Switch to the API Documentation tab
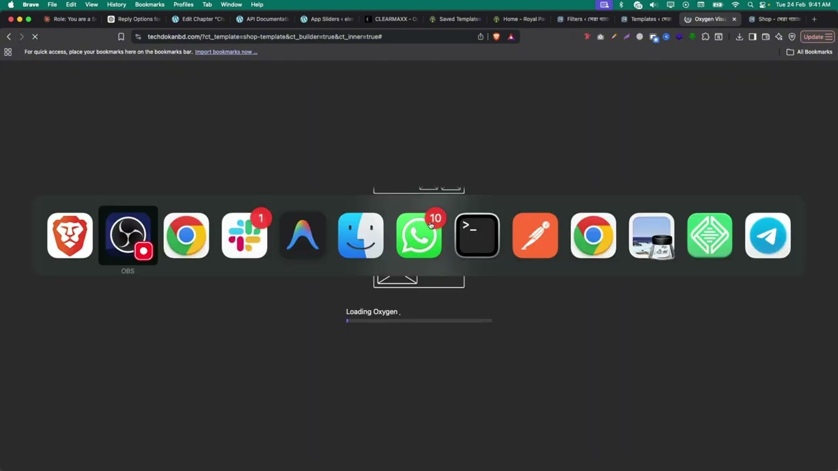This screenshot has width=838, height=471. (262, 19)
